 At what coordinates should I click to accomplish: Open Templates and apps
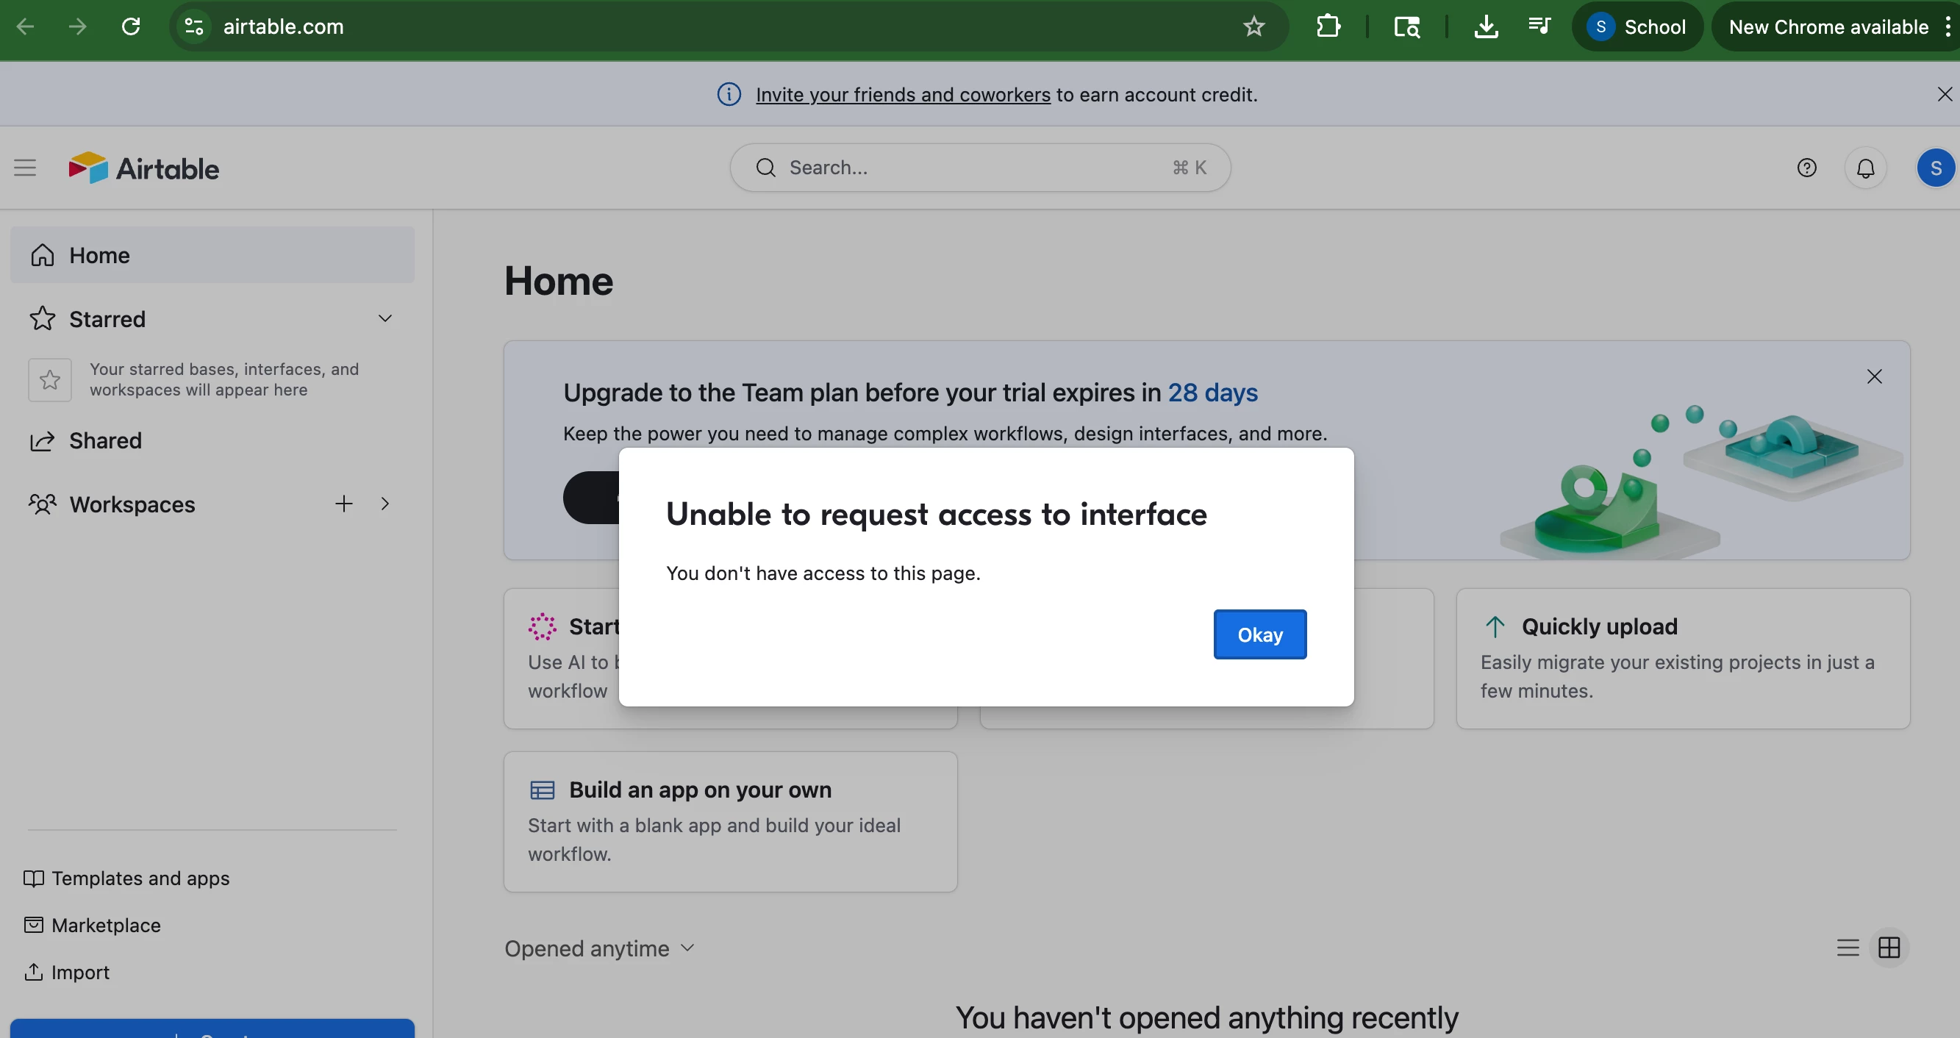click(140, 878)
